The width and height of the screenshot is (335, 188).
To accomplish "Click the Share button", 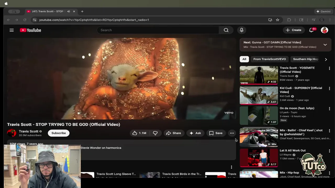I will pyautogui.click(x=174, y=133).
